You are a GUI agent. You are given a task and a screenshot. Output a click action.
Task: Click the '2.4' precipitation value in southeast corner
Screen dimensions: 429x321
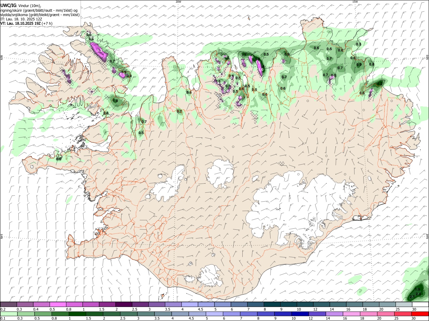coord(418,294)
